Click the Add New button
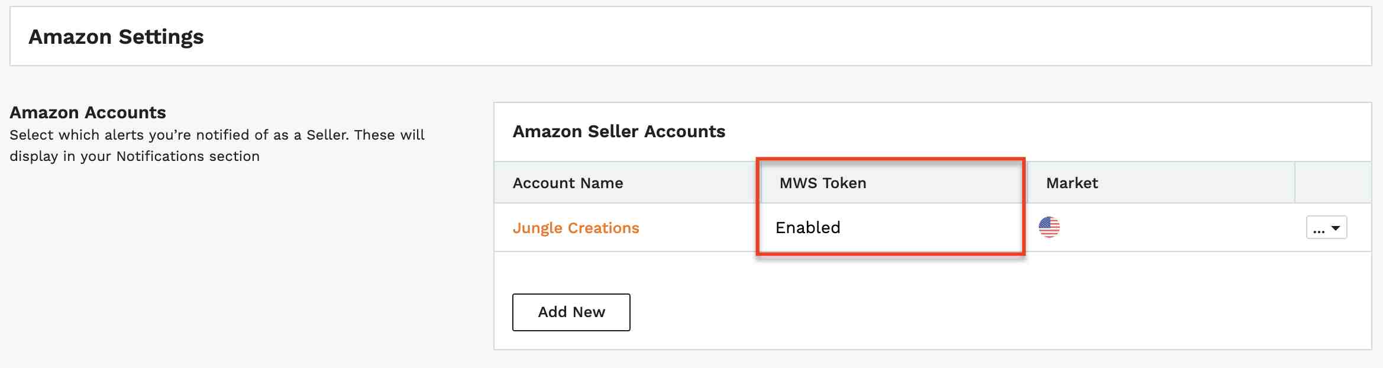Viewport: 1383px width, 368px height. [571, 312]
